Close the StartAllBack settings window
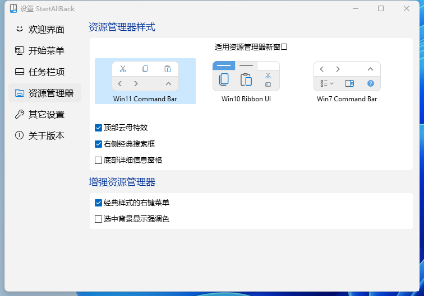424x296 pixels. coord(407,8)
